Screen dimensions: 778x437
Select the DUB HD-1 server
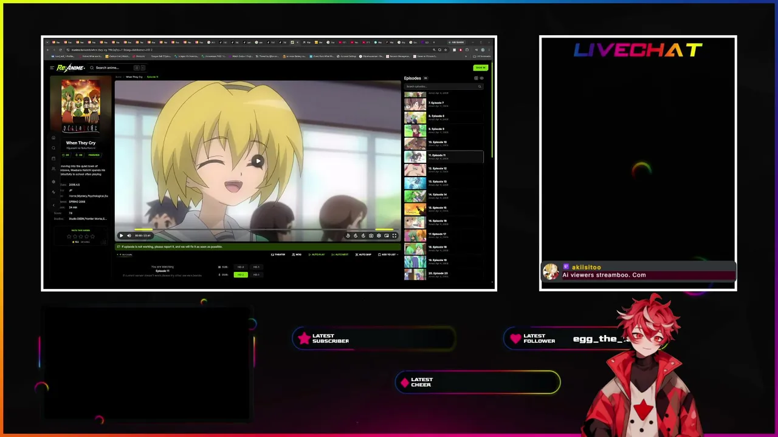(256, 275)
